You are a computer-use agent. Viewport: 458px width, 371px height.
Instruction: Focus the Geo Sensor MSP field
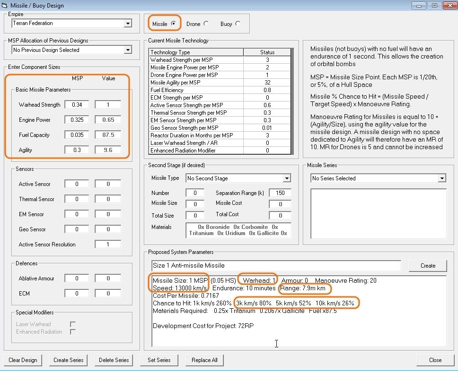tap(77, 229)
